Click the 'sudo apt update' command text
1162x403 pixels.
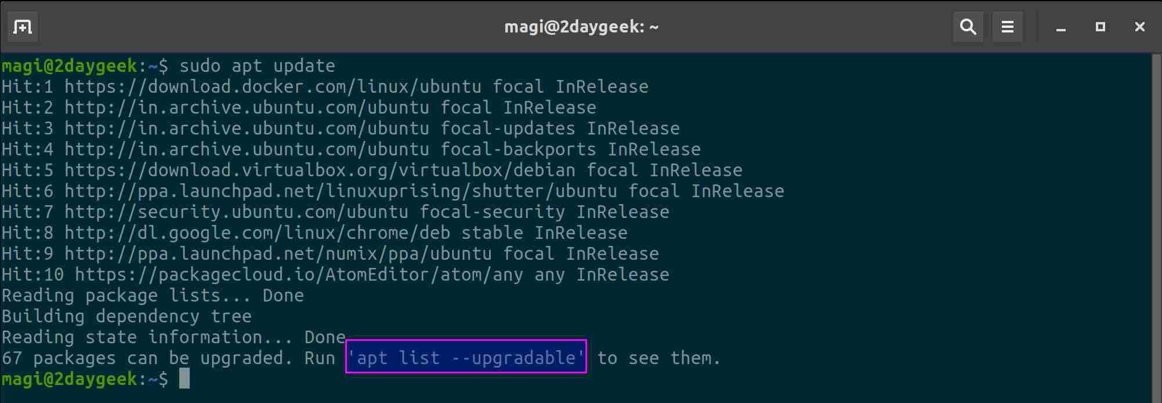pyautogui.click(x=257, y=66)
